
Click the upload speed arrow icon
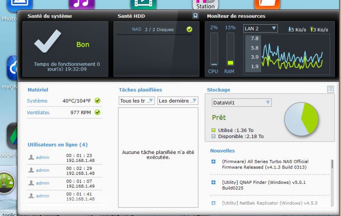coord(312,29)
